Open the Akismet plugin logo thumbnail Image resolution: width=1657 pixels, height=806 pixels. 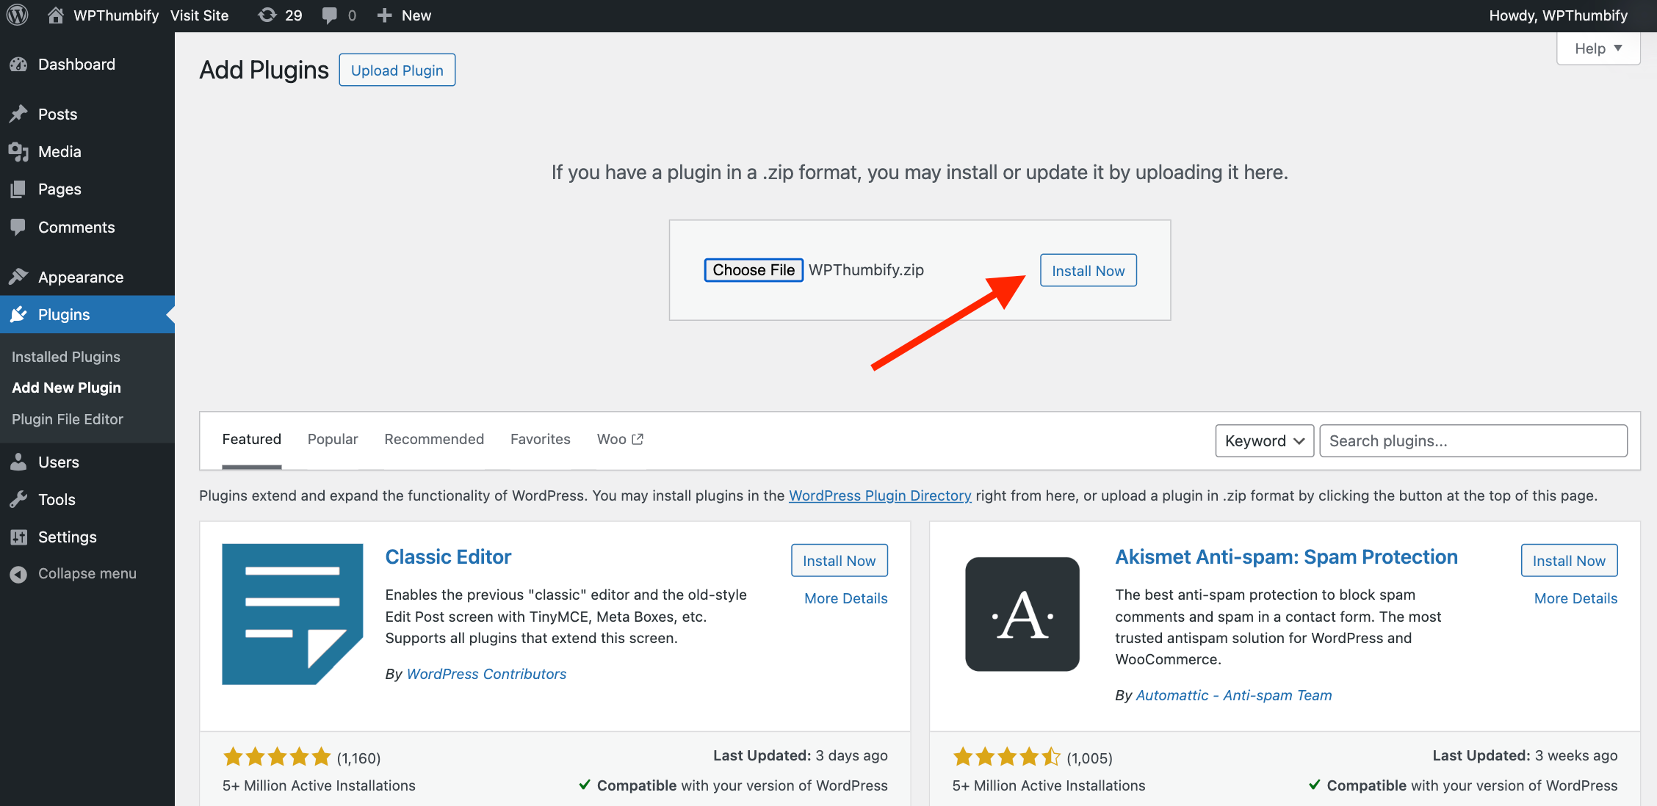point(1022,614)
